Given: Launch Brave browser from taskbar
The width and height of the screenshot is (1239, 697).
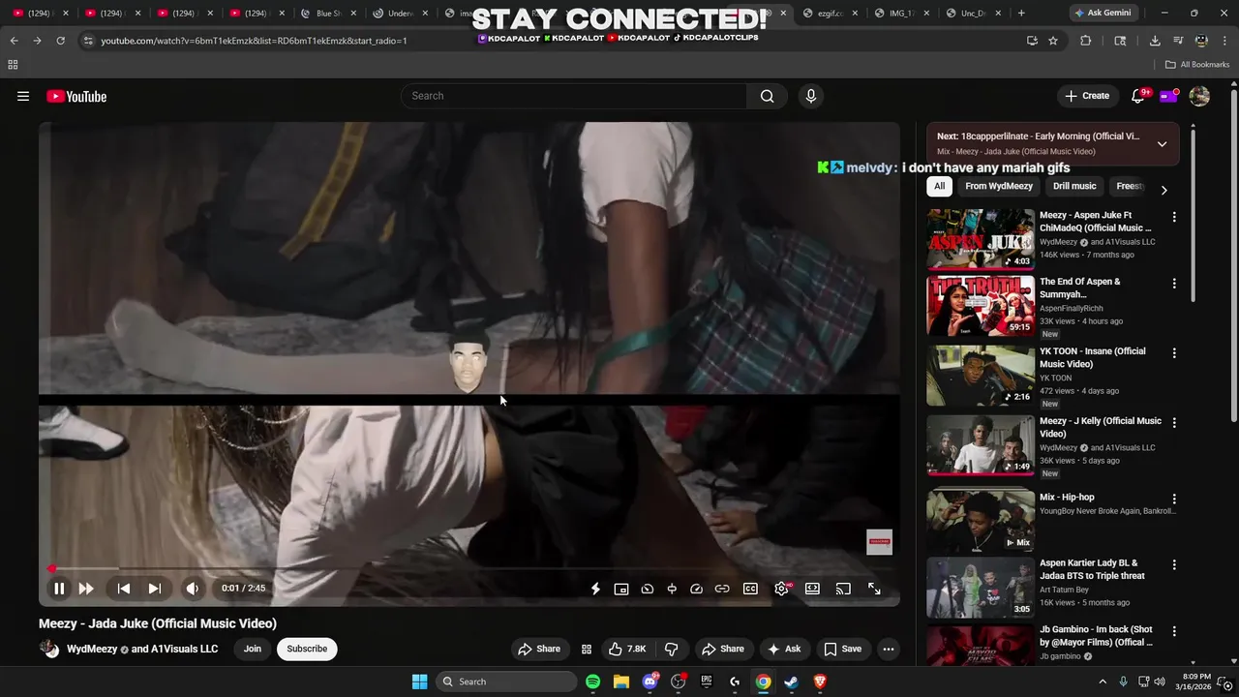Looking at the screenshot, I should pyautogui.click(x=820, y=682).
